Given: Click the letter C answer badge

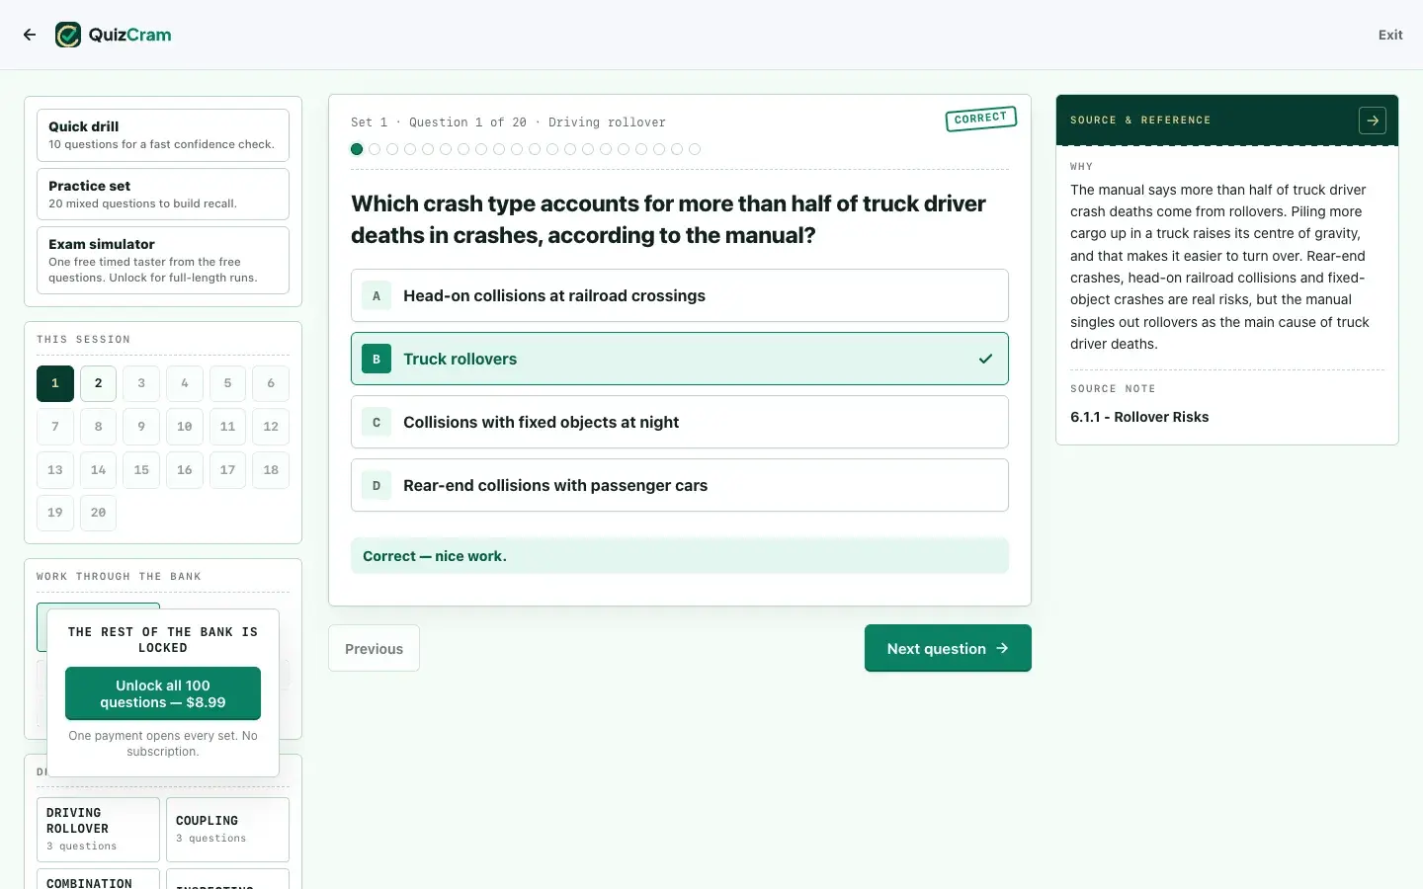Looking at the screenshot, I should click(377, 422).
